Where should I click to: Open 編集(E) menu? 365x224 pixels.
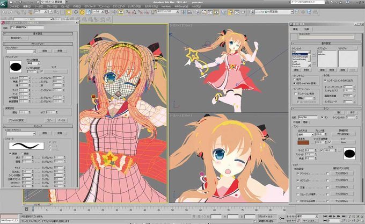tap(27, 6)
